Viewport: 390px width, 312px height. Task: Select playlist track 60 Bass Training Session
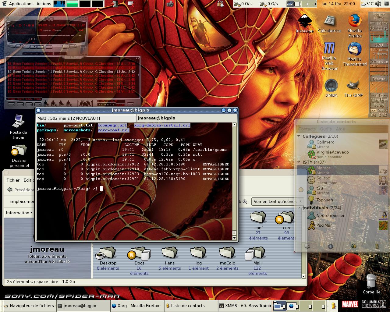[x=71, y=72]
